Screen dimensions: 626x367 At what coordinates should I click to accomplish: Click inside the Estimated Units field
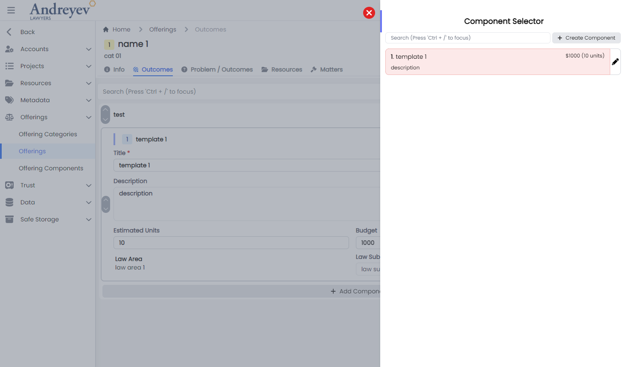click(x=231, y=243)
